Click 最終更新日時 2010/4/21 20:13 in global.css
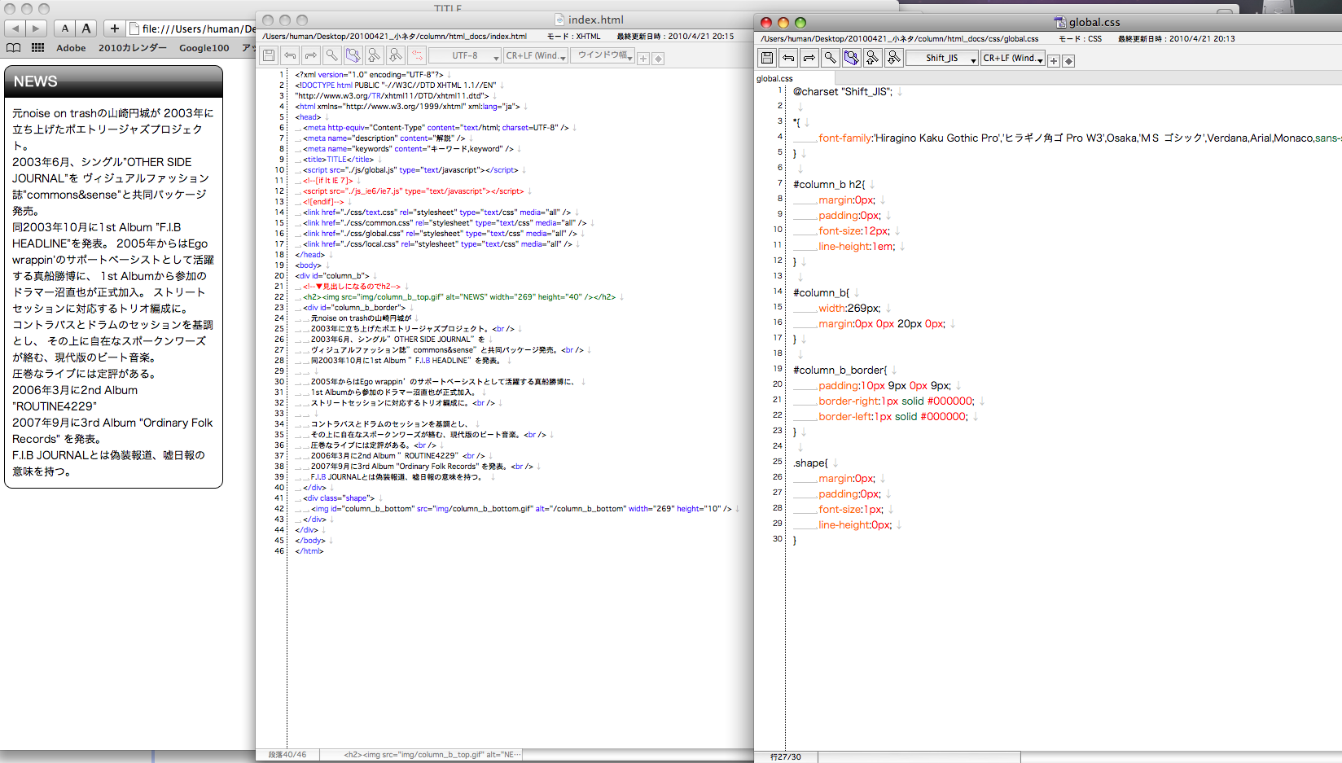 tap(1176, 38)
